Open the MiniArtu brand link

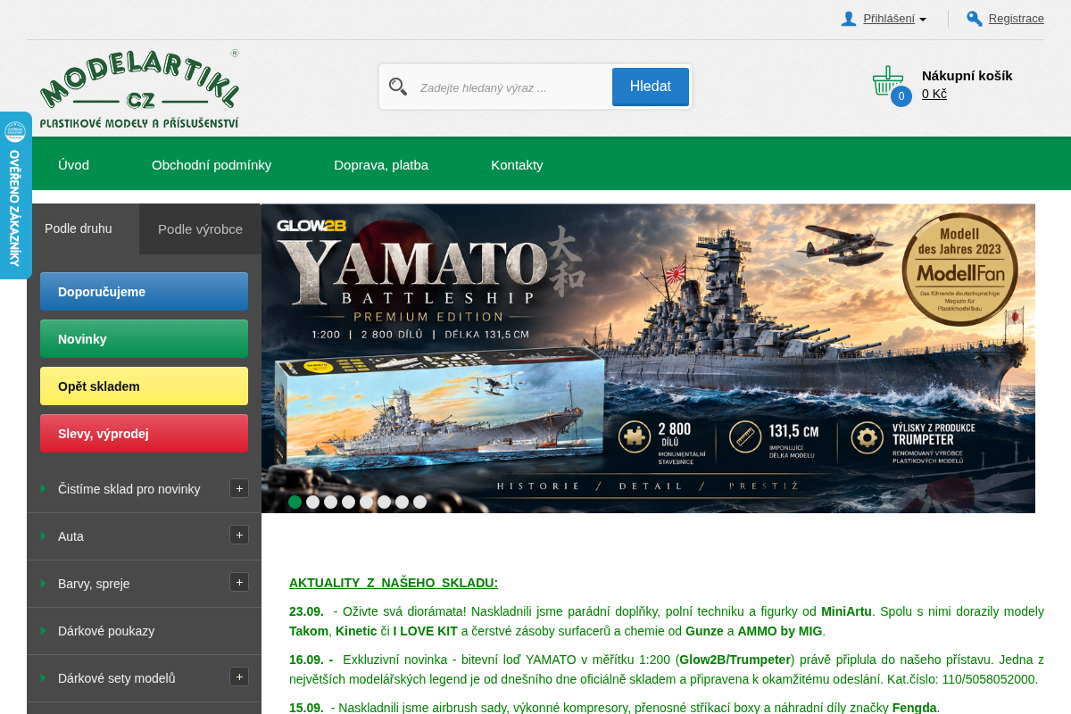[x=846, y=611]
